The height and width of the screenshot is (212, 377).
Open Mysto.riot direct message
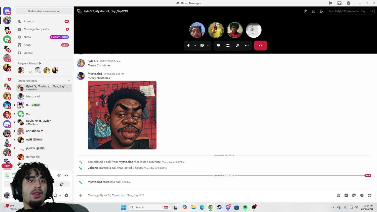point(44,96)
